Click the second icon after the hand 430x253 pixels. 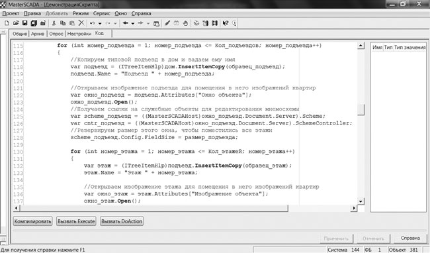click(205, 23)
